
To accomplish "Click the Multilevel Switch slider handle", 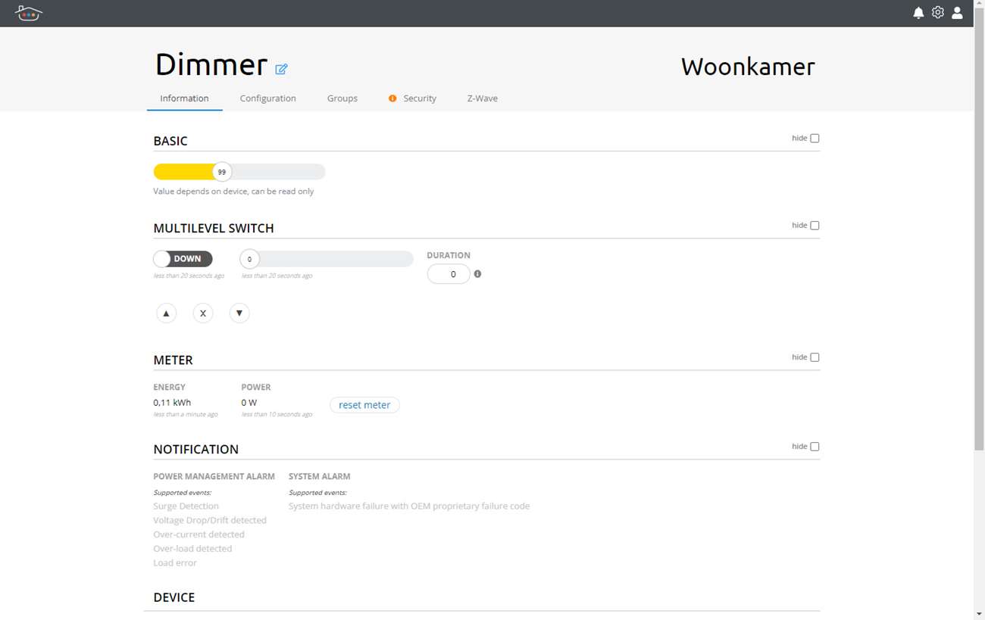I will [249, 260].
